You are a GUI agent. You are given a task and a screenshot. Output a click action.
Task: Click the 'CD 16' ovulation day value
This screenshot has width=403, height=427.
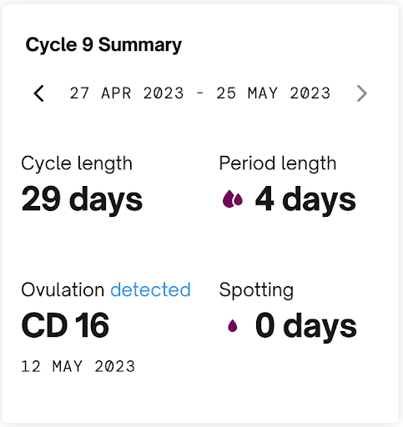[x=65, y=325]
